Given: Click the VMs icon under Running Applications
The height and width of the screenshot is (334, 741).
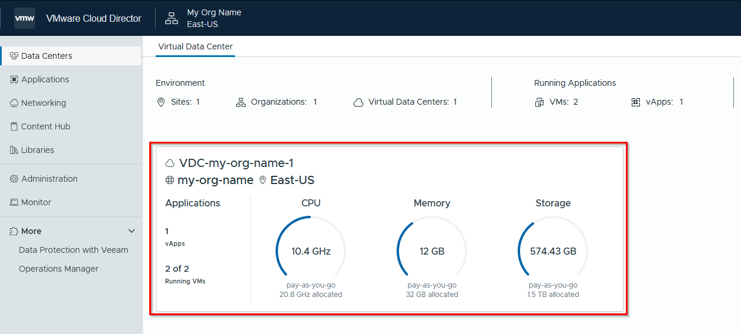Looking at the screenshot, I should (x=539, y=102).
